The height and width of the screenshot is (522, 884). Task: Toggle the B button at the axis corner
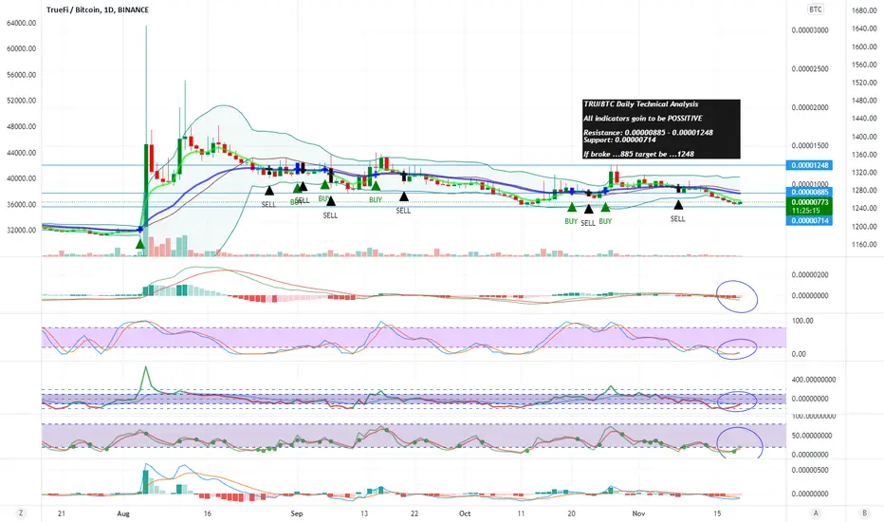[864, 513]
